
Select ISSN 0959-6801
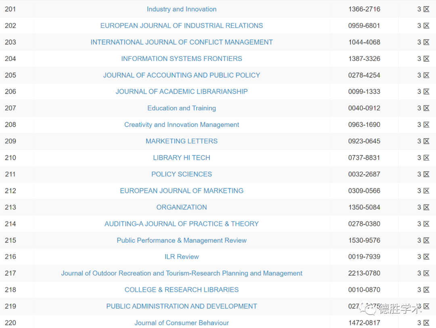[x=364, y=25]
